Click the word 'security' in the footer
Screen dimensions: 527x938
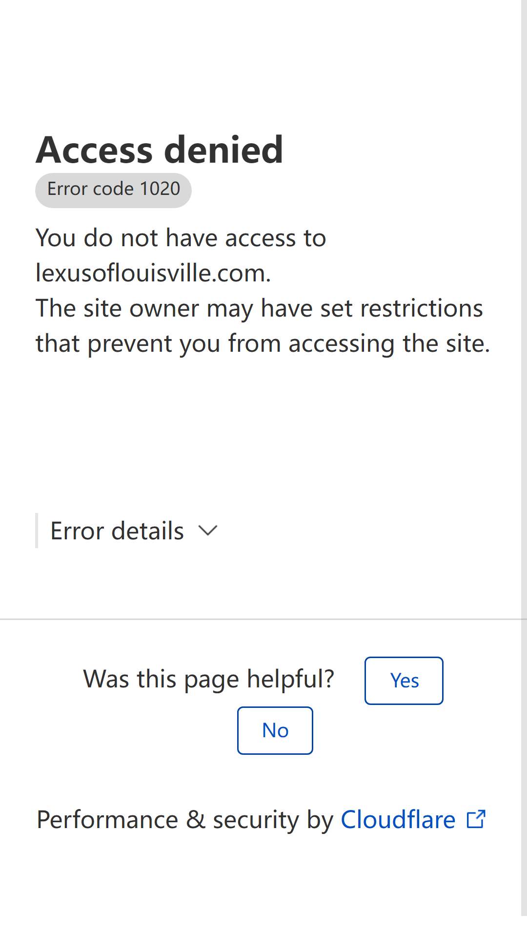click(x=256, y=819)
